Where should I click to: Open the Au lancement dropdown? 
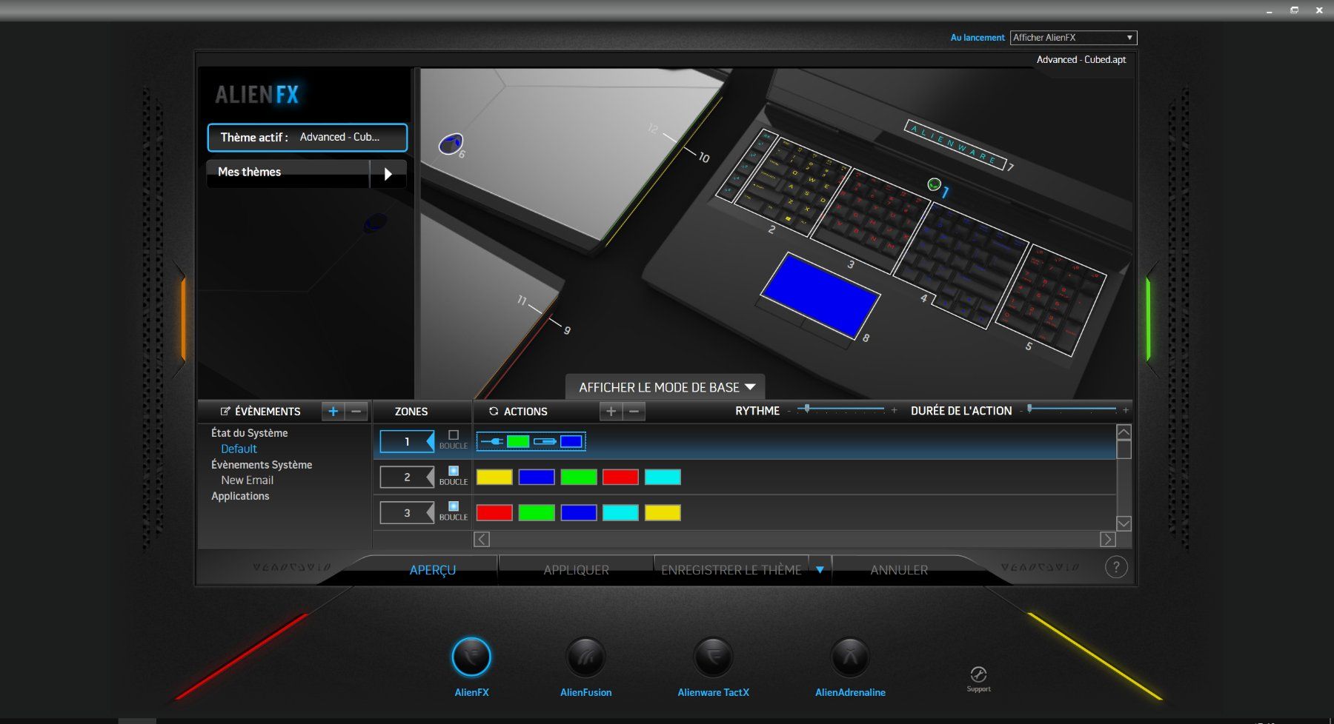coord(1073,38)
